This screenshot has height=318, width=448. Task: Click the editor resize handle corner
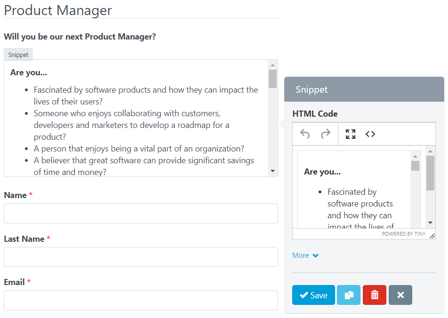pos(432,236)
